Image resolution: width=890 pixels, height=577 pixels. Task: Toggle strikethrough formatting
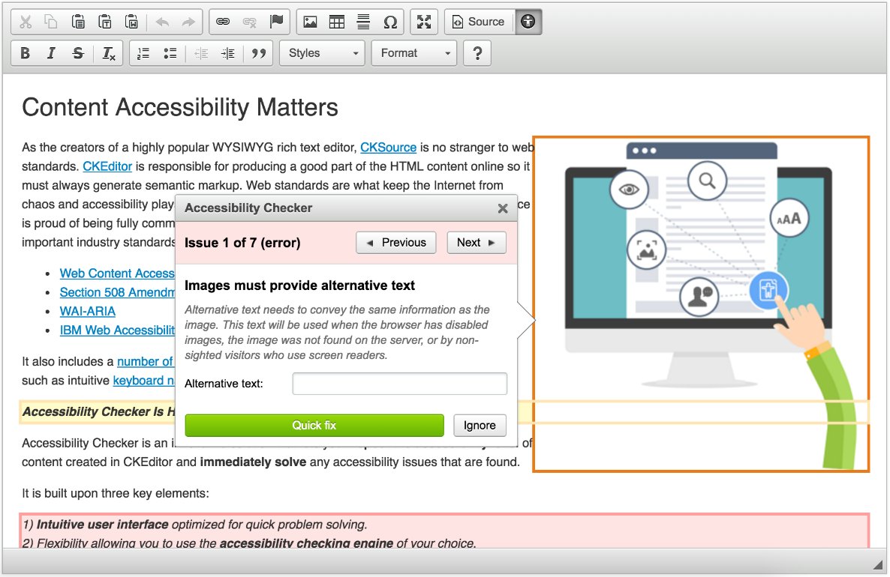[x=77, y=52]
